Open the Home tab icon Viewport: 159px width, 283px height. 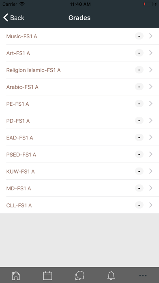coord(16,276)
